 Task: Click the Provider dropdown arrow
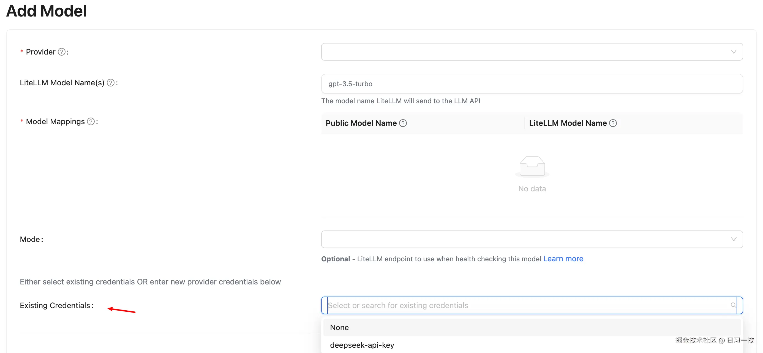(734, 51)
